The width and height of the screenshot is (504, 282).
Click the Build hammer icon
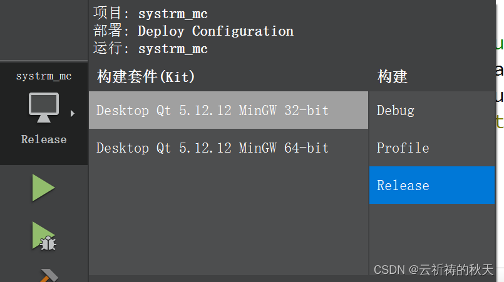click(x=49, y=276)
